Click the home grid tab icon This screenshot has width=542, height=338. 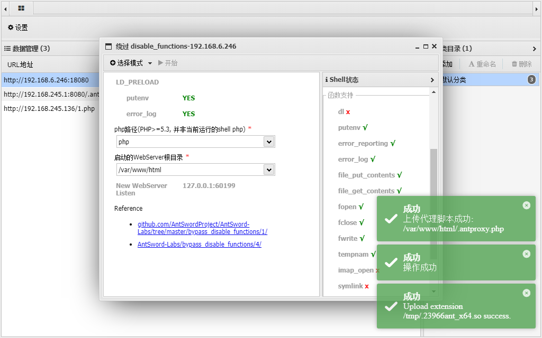pos(21,8)
